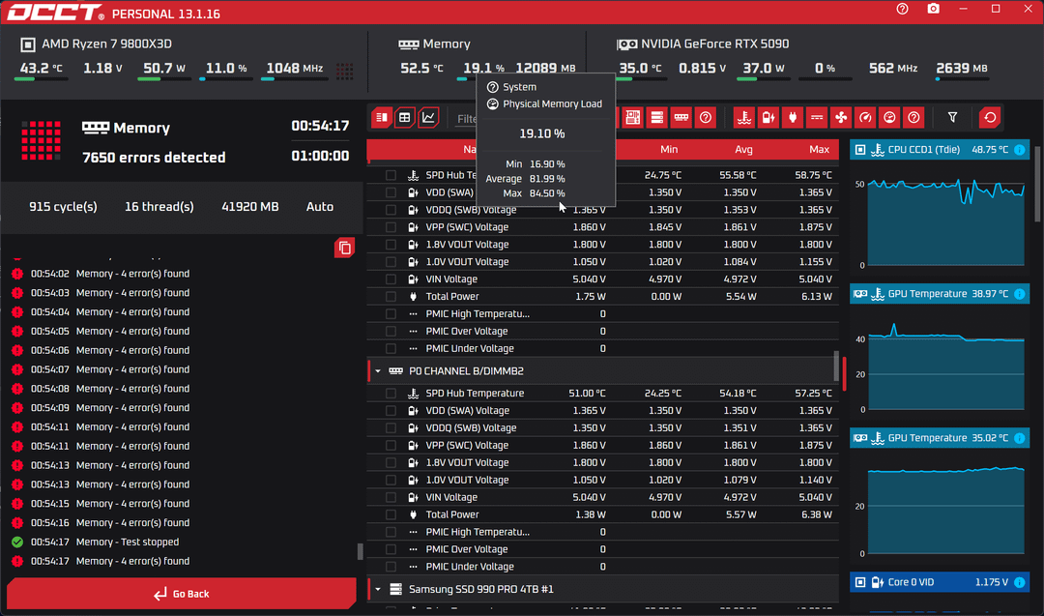Sort by the Max column header
The image size is (1044, 616).
(x=819, y=150)
